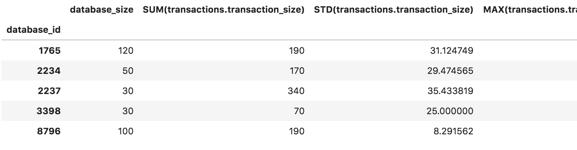Click SUM value 70
The width and height of the screenshot is (577, 150).
299,111
